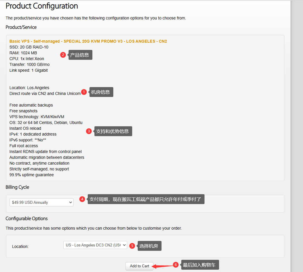Click red marker 2 near the CPU line
The image size is (303, 272).
click(x=63, y=55)
